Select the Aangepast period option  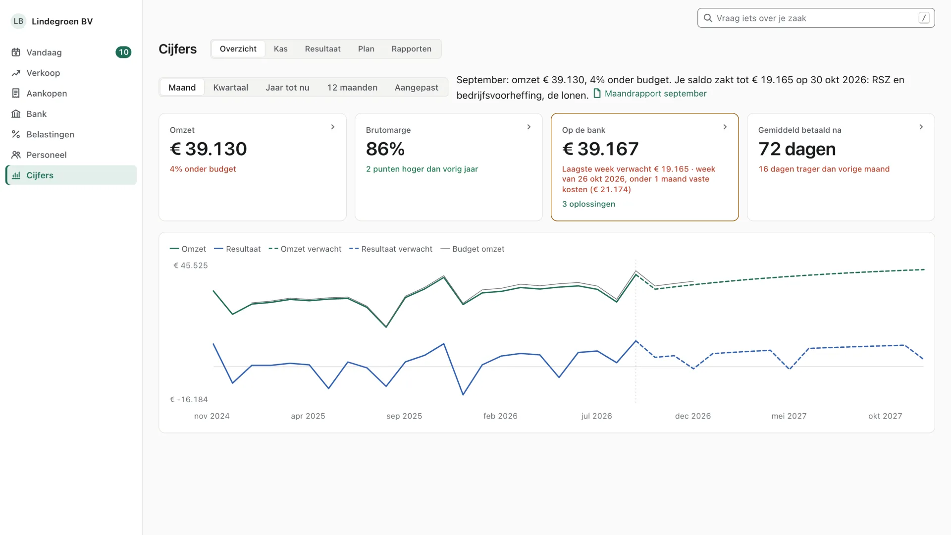pos(416,88)
